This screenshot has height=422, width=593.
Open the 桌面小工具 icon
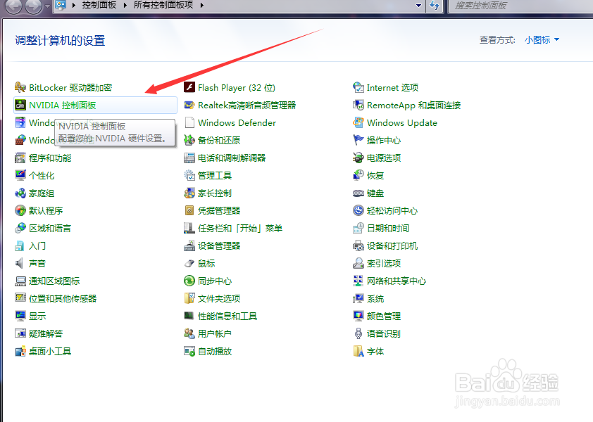(20, 352)
